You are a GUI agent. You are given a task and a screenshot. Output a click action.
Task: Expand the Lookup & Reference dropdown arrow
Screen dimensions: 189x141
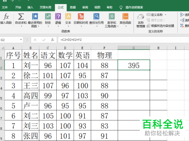pos(97,26)
